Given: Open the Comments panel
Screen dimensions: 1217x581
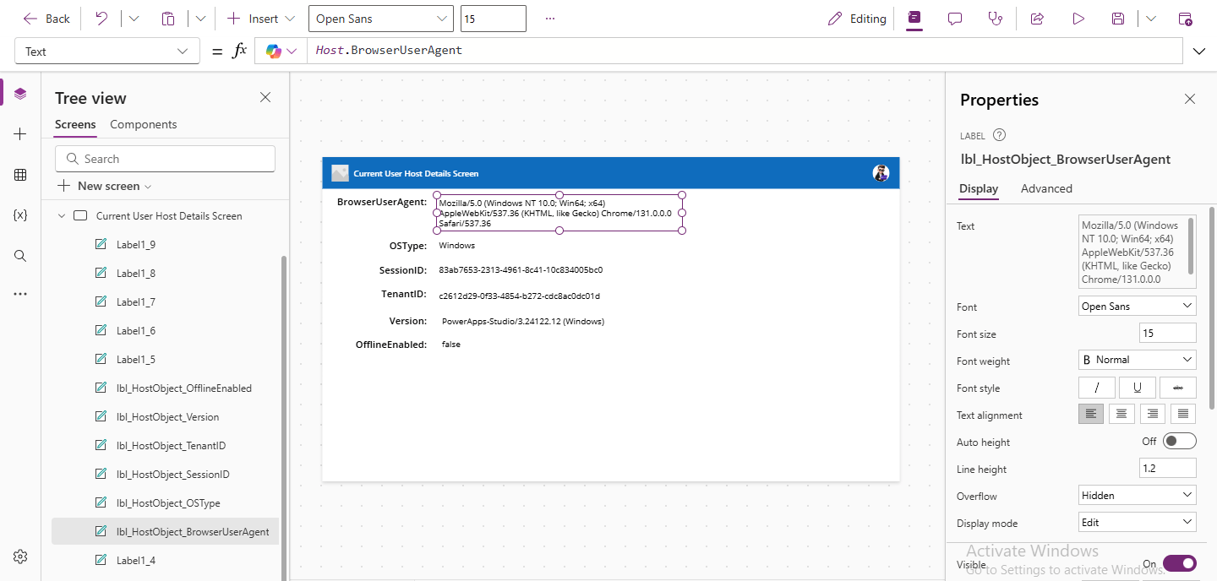Looking at the screenshot, I should 955,18.
